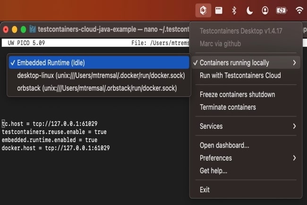Click the terminal document icon in title bar
The width and height of the screenshot is (307, 205).
click(33, 29)
